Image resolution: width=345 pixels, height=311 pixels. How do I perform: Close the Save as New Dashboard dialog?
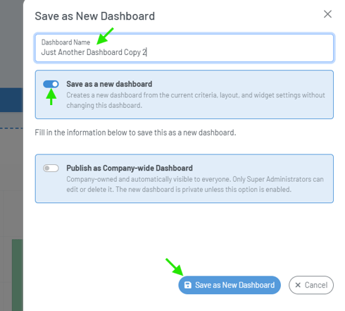pyautogui.click(x=327, y=14)
